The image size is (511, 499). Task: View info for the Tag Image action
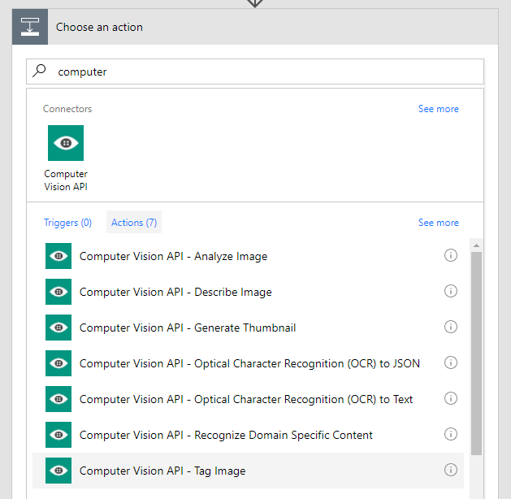coord(451,470)
